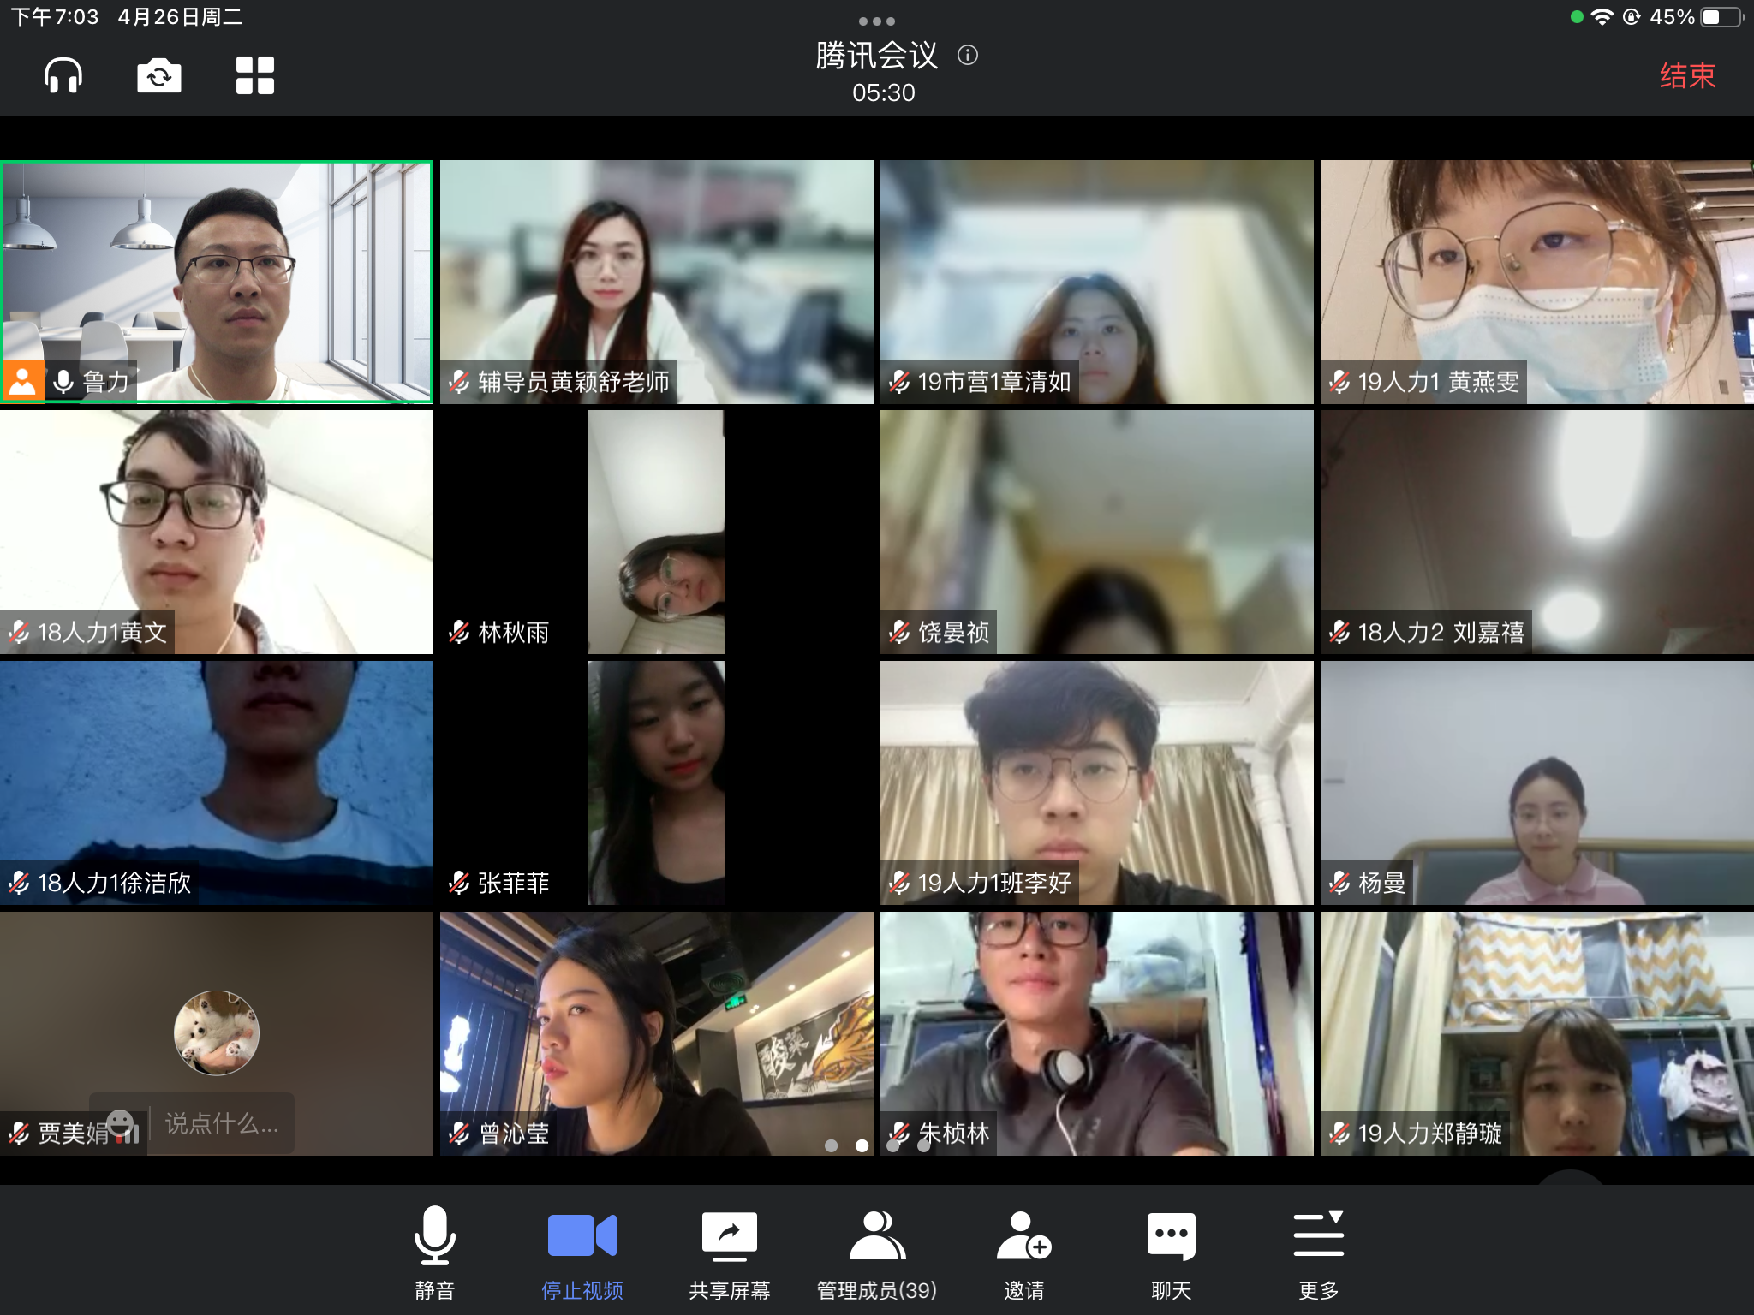Tap muted mic icon beside 18人力1黄文
This screenshot has height=1315, width=1754.
click(x=19, y=633)
